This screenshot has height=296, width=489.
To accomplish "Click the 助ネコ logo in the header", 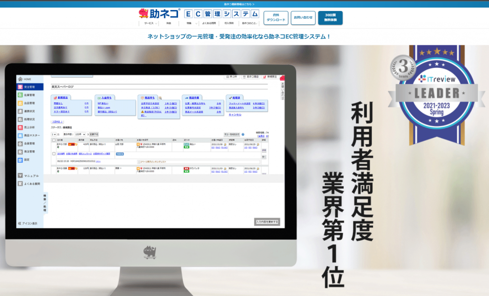I will pos(159,13).
